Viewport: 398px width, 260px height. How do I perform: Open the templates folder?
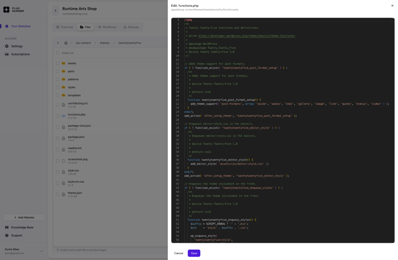74,95
